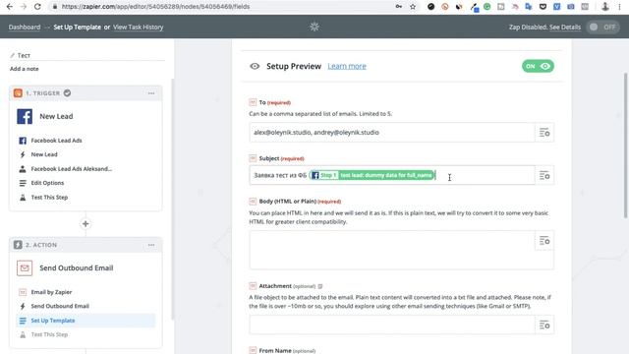Select Set Up Template step

pos(86,321)
